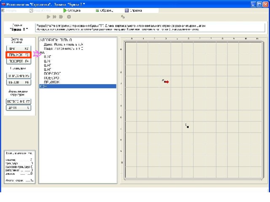Insert the ПРЫЖОК F3 command
This screenshot has height=202, width=270.
coord(19,55)
